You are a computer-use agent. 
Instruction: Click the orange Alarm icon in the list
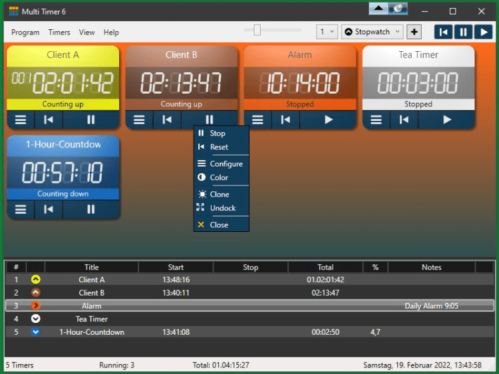click(x=36, y=306)
